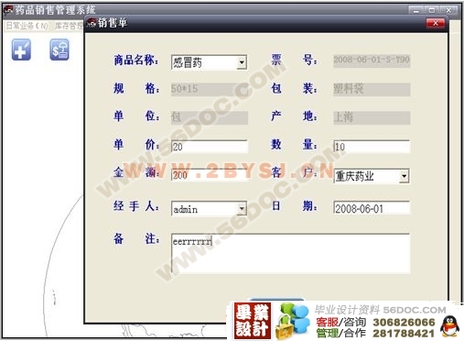Screen dimensions: 464x341
Task: Click the 日期 field showing 2008-06-01
Action: click(372, 209)
